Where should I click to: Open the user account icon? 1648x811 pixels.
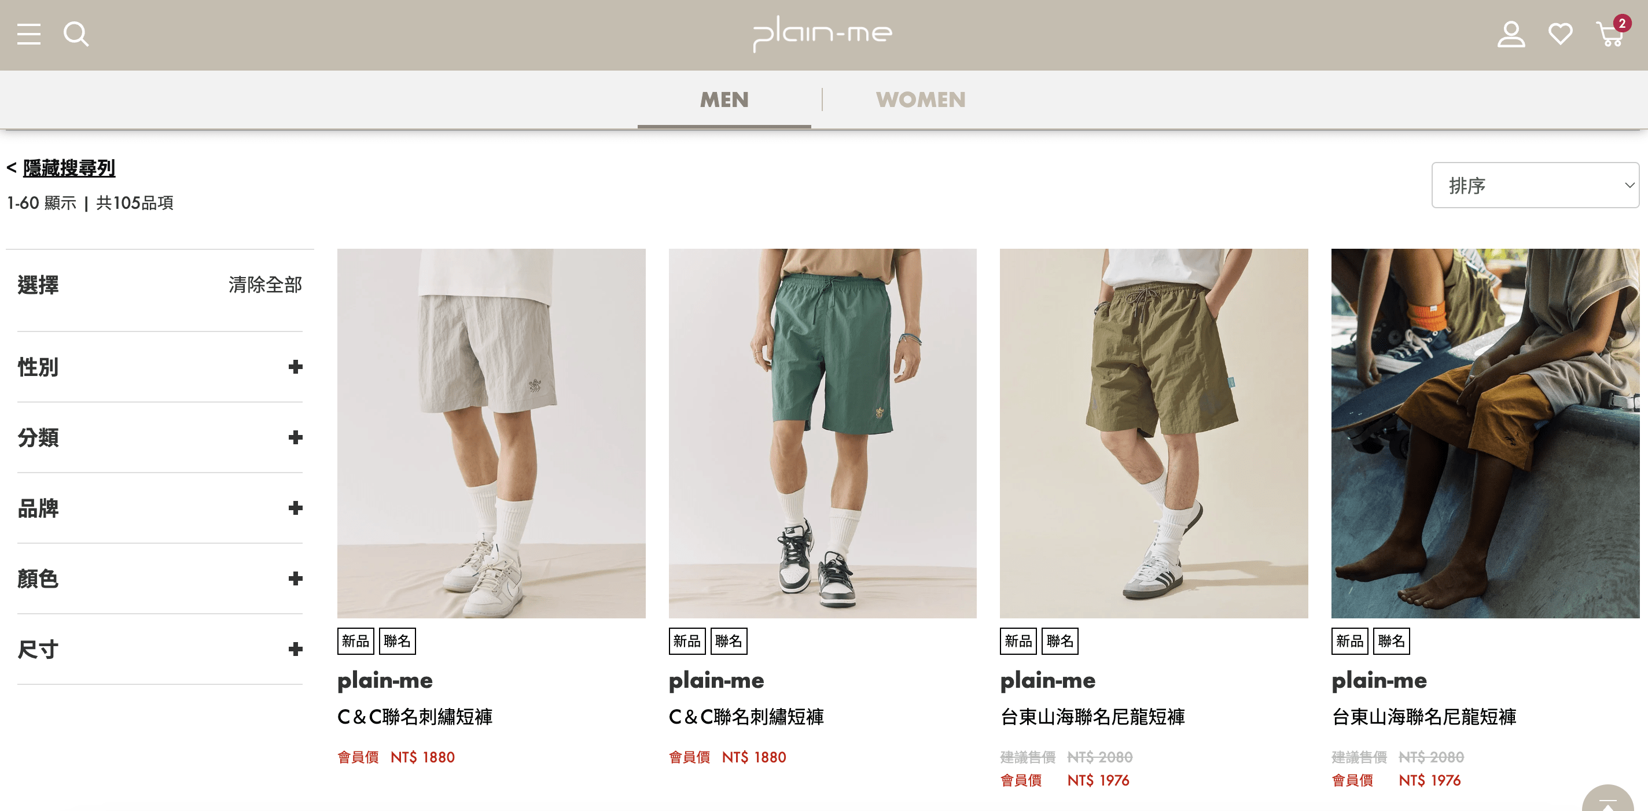(1511, 34)
